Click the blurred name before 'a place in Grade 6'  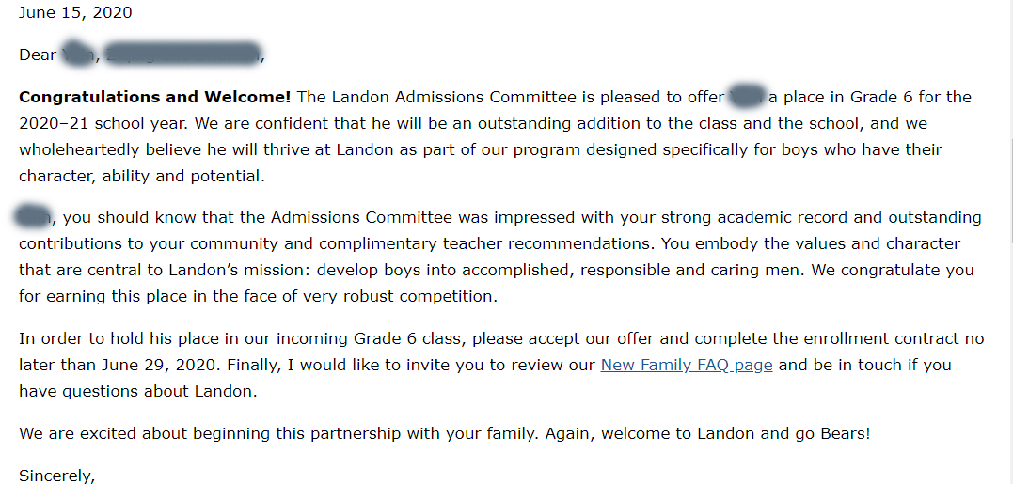[746, 97]
